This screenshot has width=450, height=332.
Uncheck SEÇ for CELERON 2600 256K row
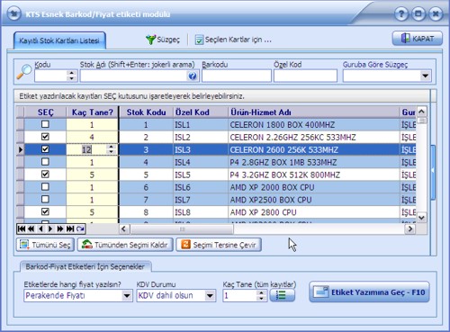tap(45, 149)
